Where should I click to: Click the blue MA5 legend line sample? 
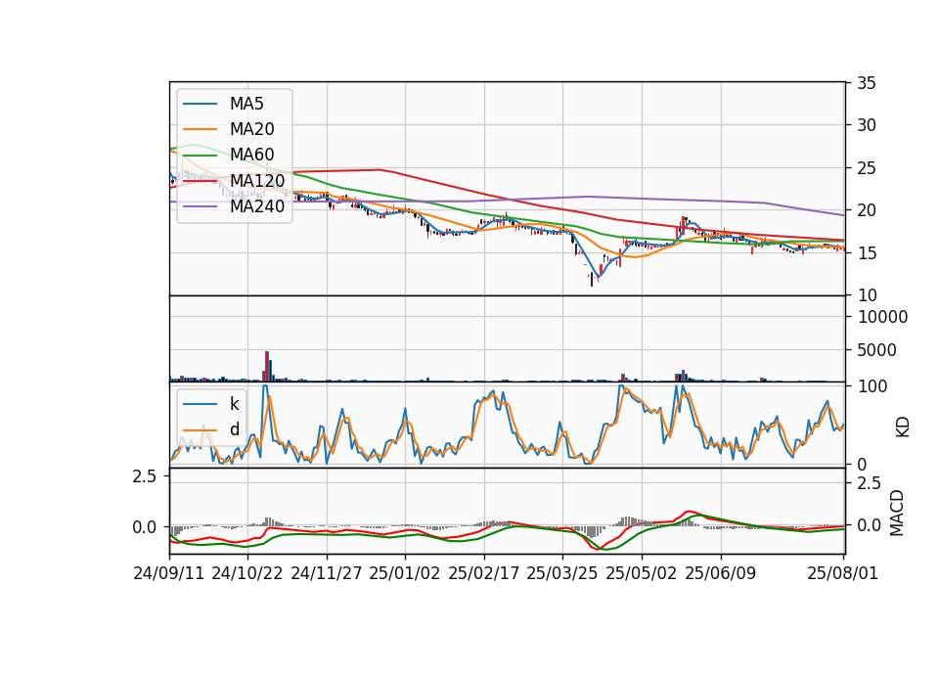[x=200, y=105]
